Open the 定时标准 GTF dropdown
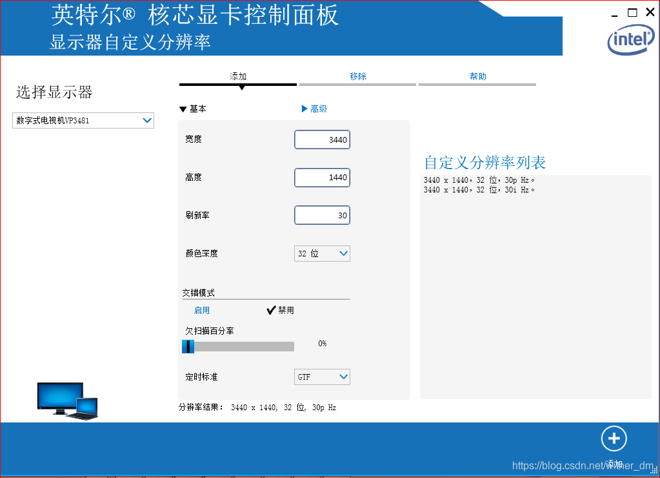 tap(322, 377)
